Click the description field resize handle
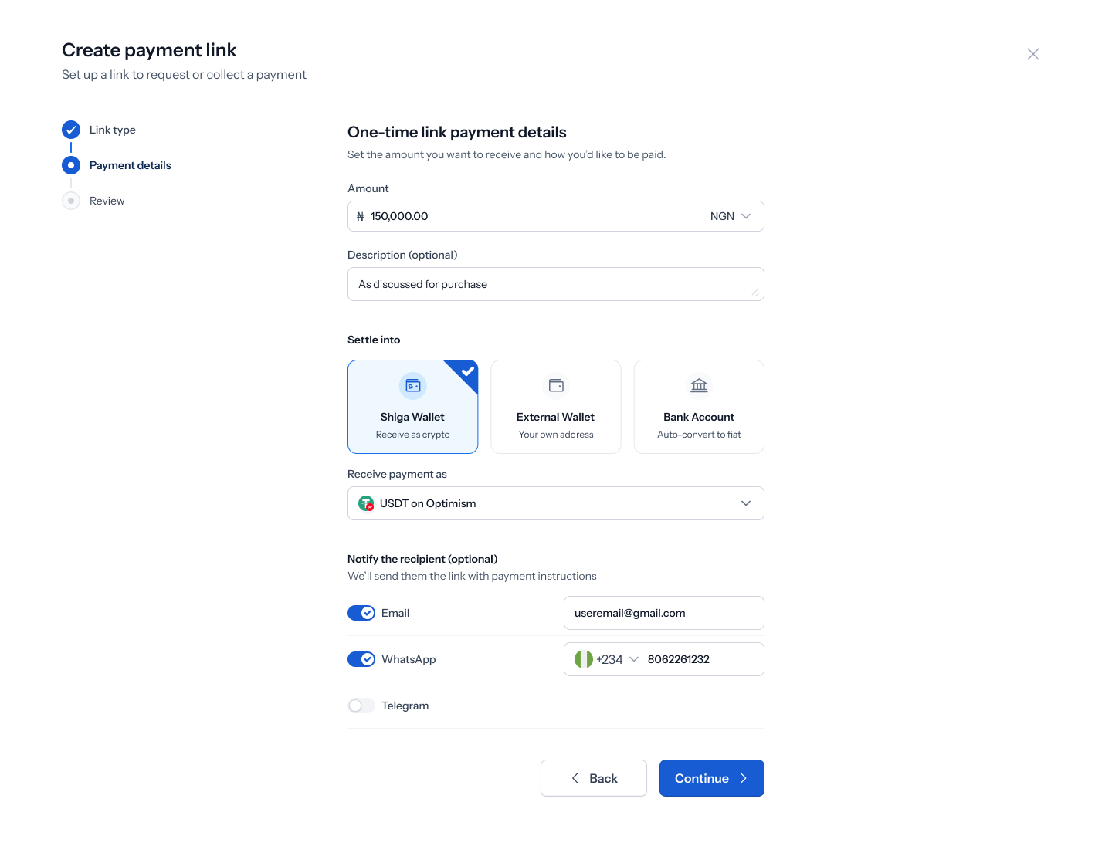1112x846 pixels. (755, 292)
